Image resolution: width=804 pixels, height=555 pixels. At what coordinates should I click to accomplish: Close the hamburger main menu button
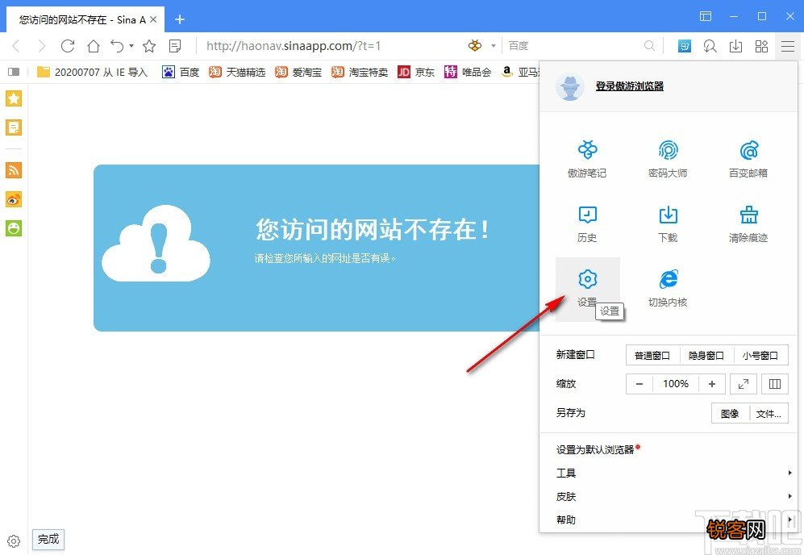[788, 46]
